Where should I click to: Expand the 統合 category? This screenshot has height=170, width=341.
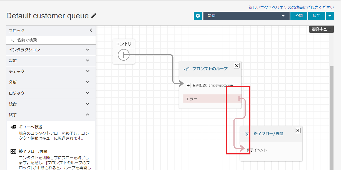pyautogui.click(x=51, y=104)
